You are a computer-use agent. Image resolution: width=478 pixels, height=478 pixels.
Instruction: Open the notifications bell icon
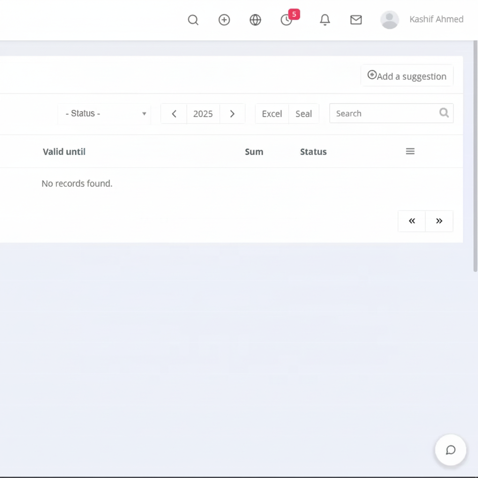(x=325, y=20)
